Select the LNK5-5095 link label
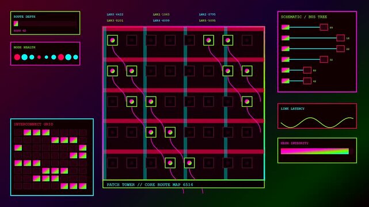 tap(207, 21)
